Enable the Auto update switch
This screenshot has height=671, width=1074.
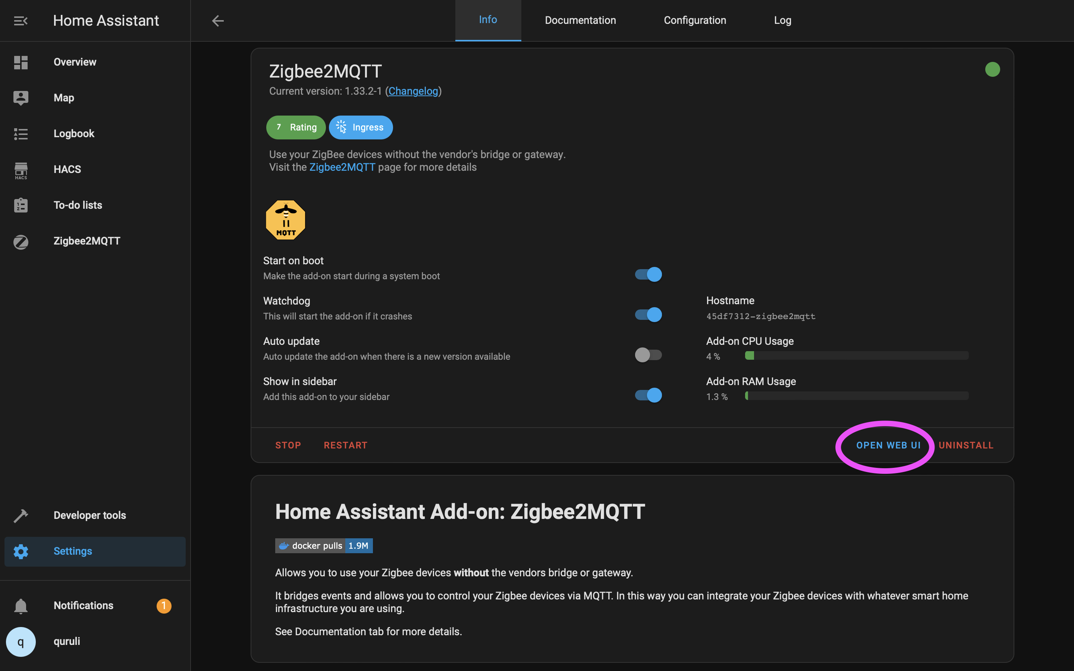(648, 355)
